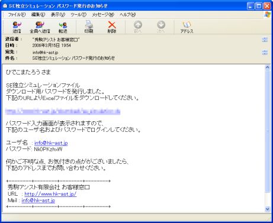Close the message window
Image resolution: width=273 pixels, height=223 pixels.
pos(267,6)
